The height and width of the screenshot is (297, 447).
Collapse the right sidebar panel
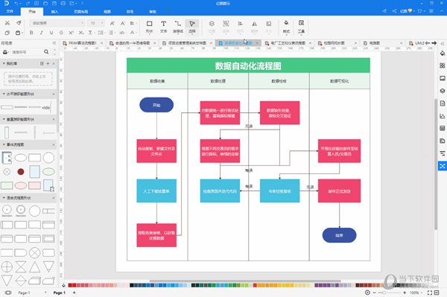click(x=442, y=44)
